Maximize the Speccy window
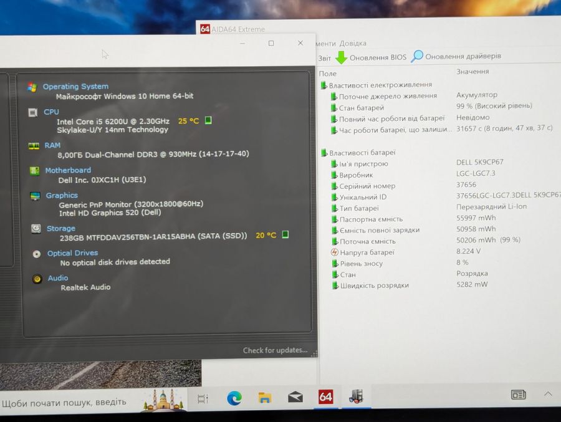The height and width of the screenshot is (422, 561). pos(271,43)
